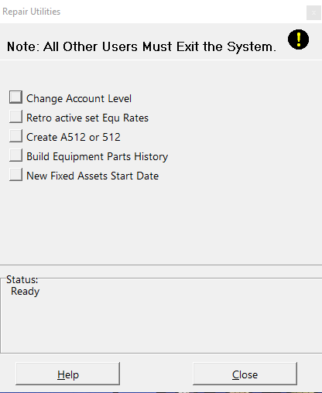Click the 'Create A512 or 512' label text
Screen dimensions: 322x393
pyautogui.click(x=74, y=137)
